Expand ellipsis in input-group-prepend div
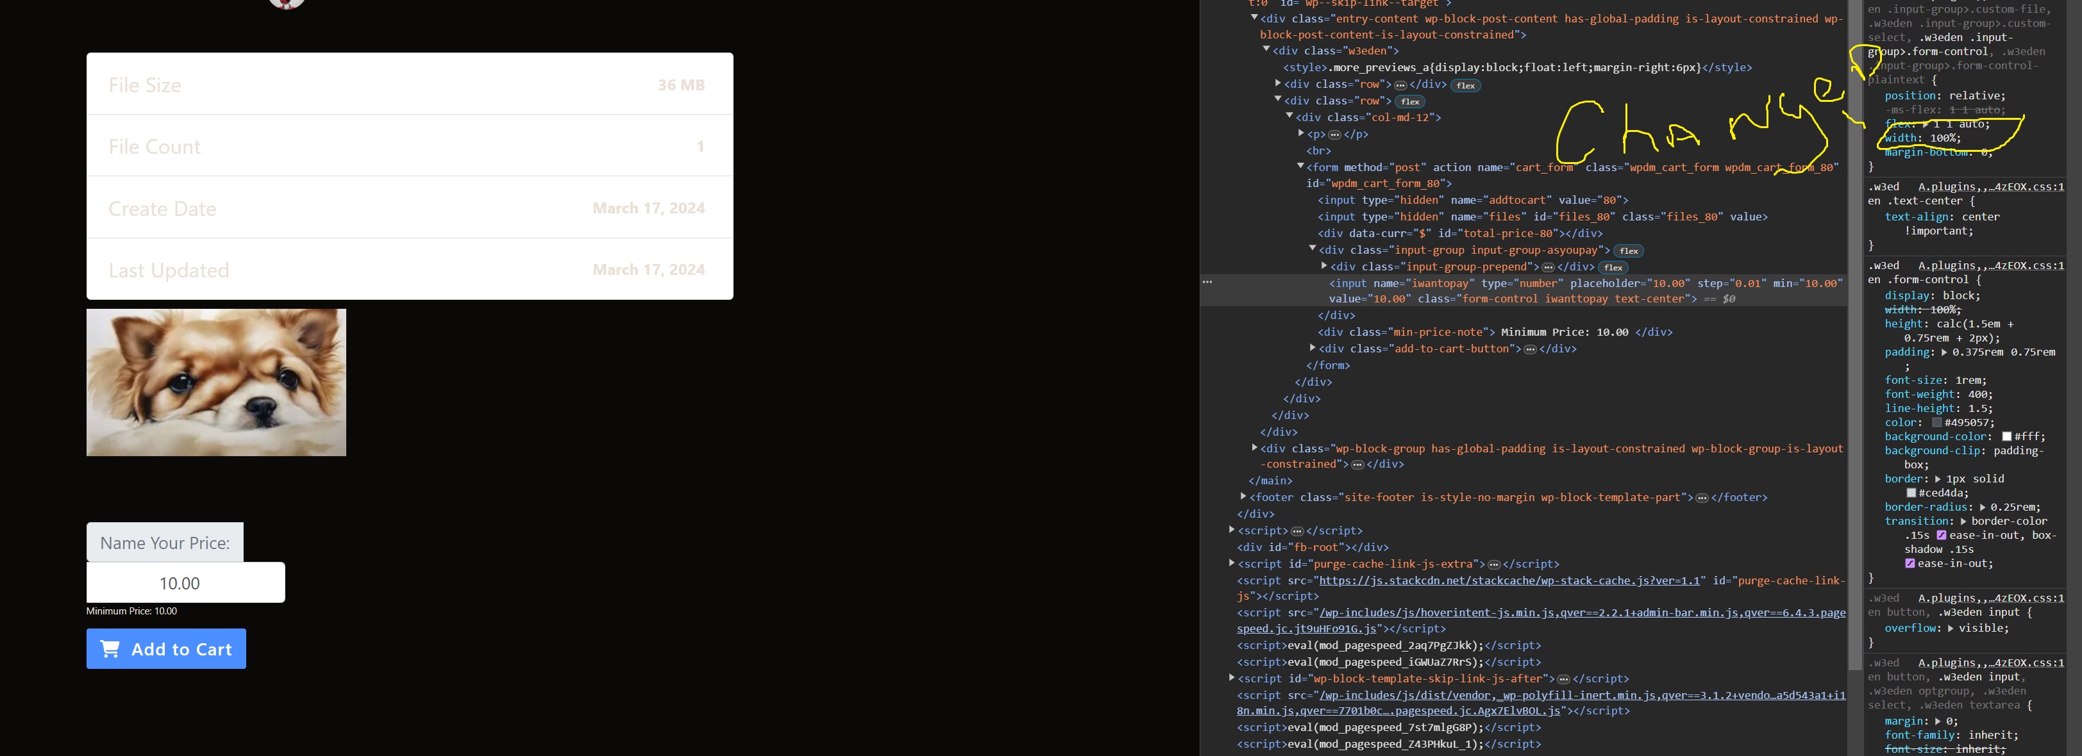This screenshot has height=756, width=2082. (1548, 267)
